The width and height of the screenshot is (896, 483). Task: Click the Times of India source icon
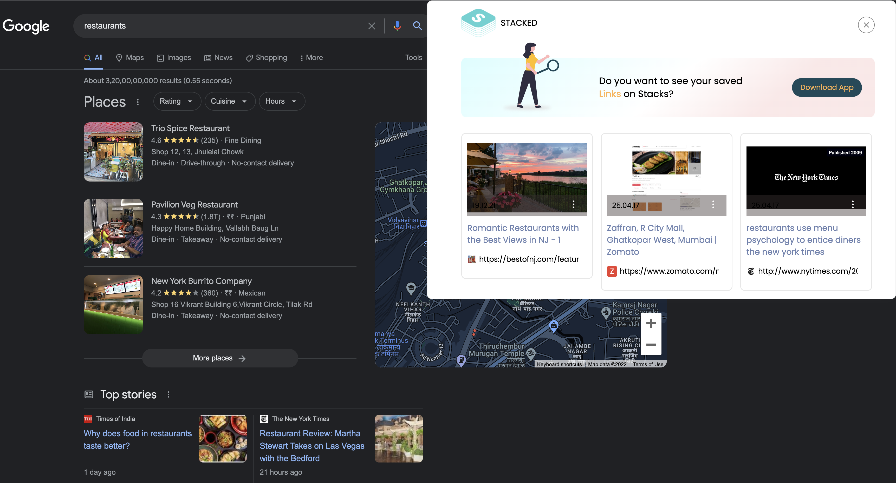[88, 419]
